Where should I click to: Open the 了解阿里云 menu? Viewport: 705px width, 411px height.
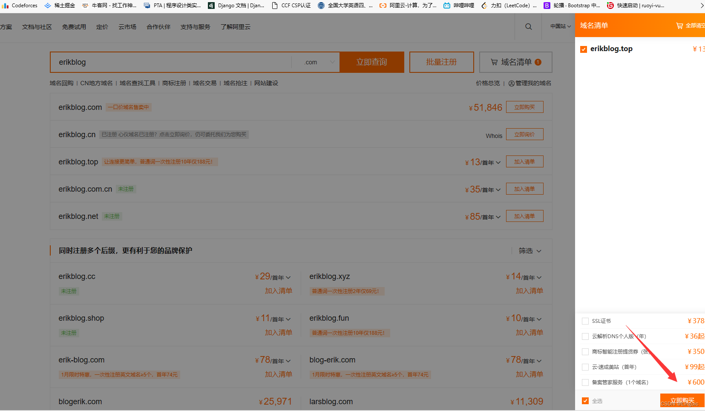point(236,27)
